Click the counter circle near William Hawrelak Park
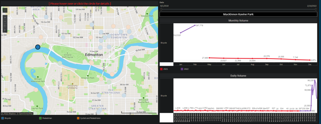 pos(36,90)
